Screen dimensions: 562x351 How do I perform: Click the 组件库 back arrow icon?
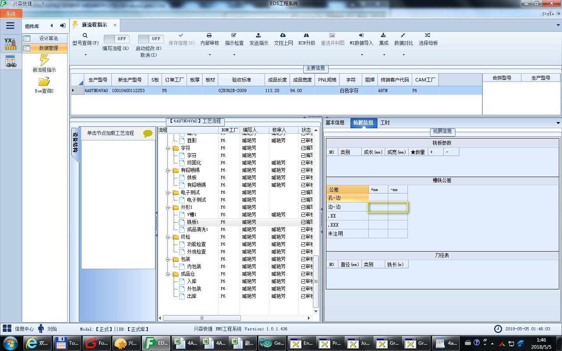click(x=52, y=26)
